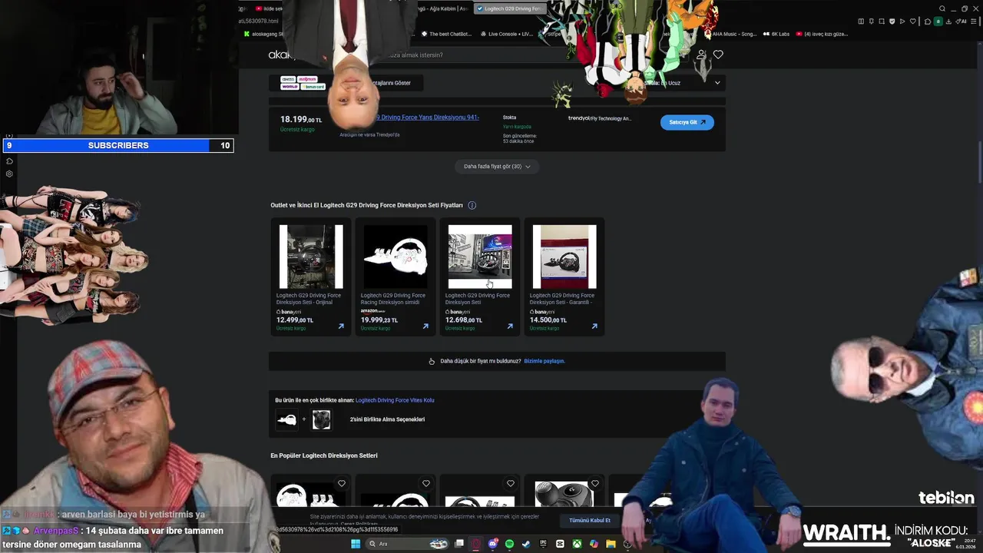Open the G29 Driving Force Yarış Direksiyonu link

pos(427,118)
